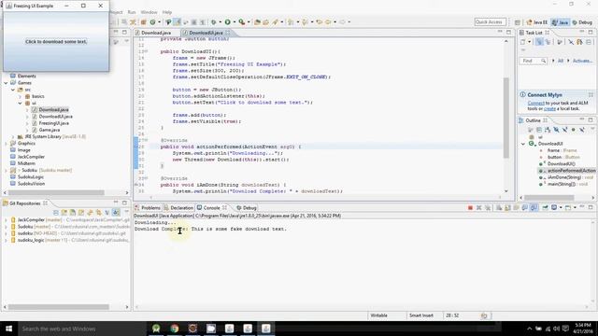Terminate the running program with red stop button

[470, 207]
